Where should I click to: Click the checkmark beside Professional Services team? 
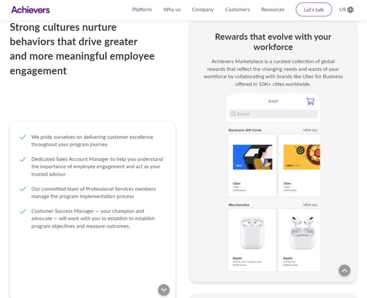point(23,189)
